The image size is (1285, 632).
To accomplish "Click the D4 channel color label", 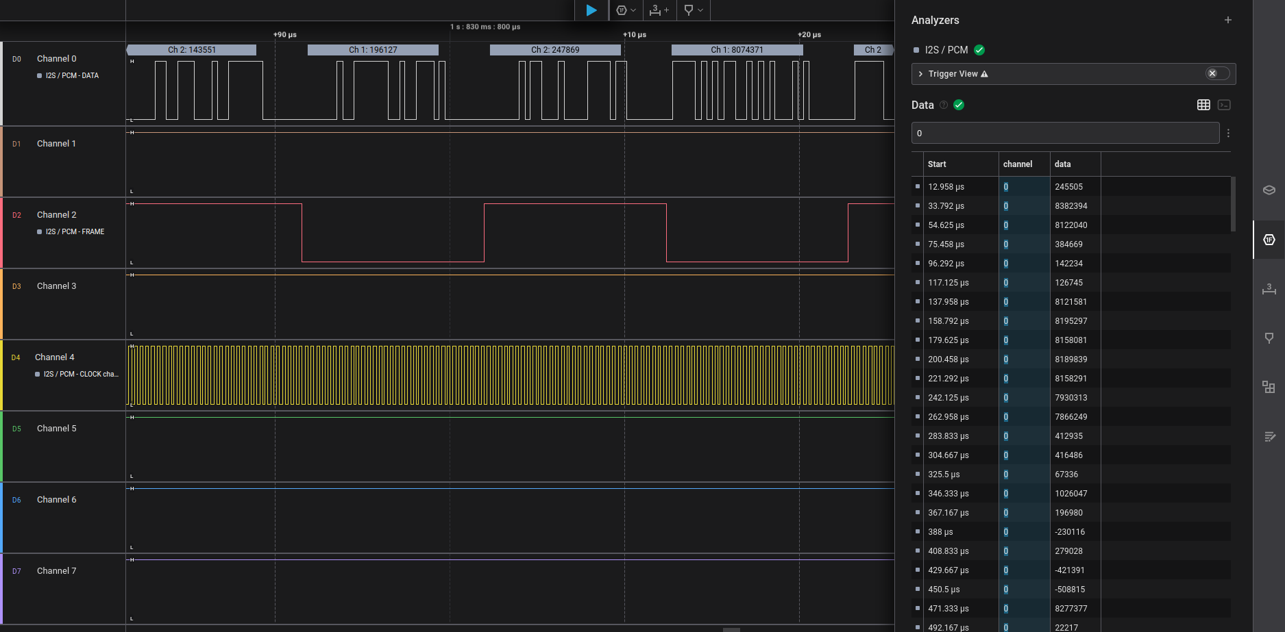I will [x=16, y=358].
